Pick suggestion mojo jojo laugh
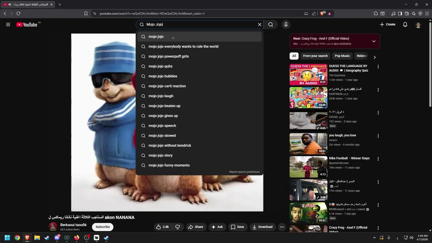Image resolution: width=432 pixels, height=243 pixels. (199, 96)
